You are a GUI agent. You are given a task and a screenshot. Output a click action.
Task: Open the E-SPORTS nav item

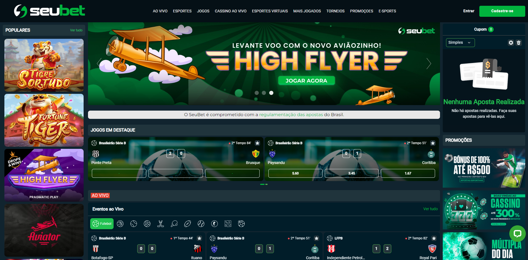[387, 11]
